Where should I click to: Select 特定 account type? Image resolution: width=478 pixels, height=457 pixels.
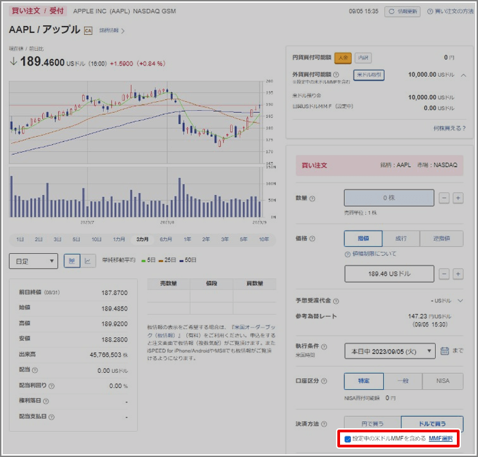[364, 381]
